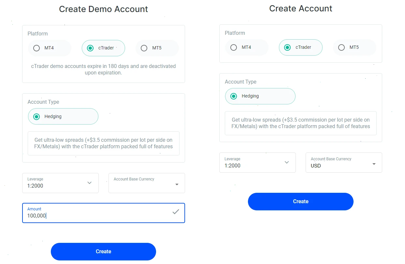Click the chevron icon on the demo Leverage dropdown
405x264 pixels.
(x=89, y=183)
